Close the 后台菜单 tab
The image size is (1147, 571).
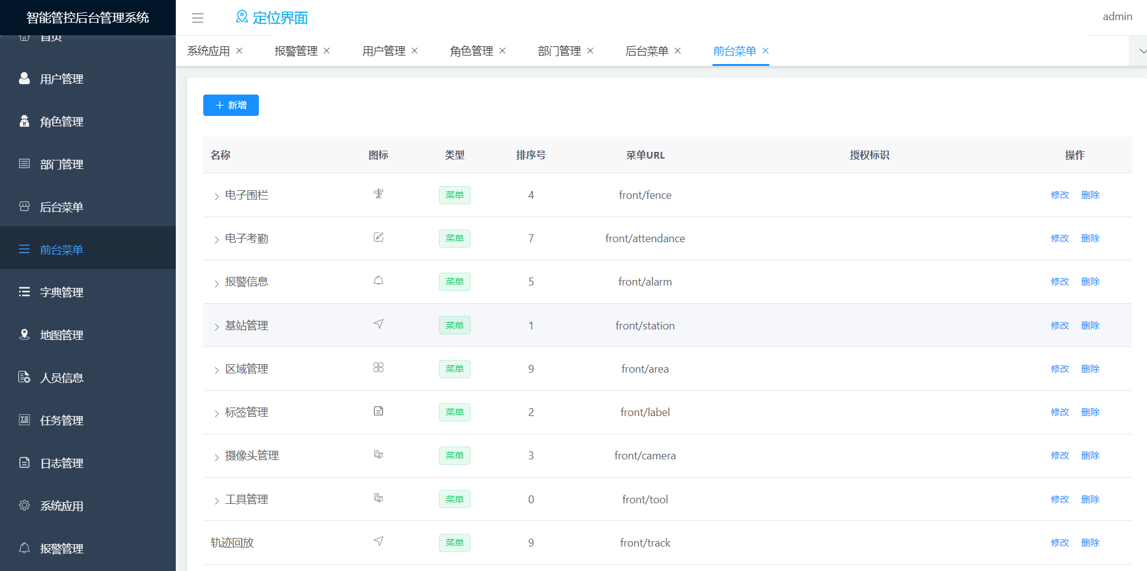click(678, 51)
